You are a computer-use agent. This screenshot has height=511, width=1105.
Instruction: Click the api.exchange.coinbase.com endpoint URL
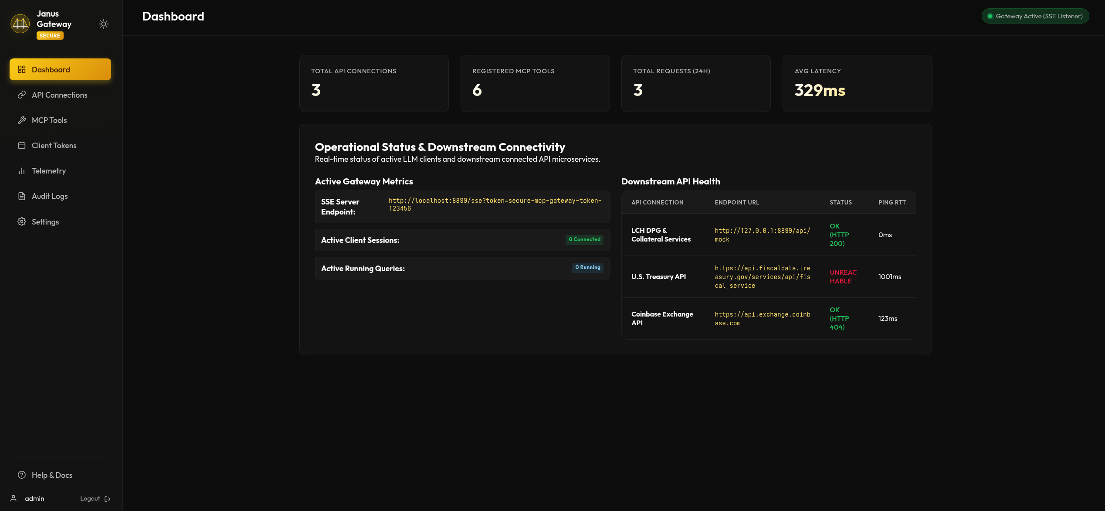(x=763, y=319)
